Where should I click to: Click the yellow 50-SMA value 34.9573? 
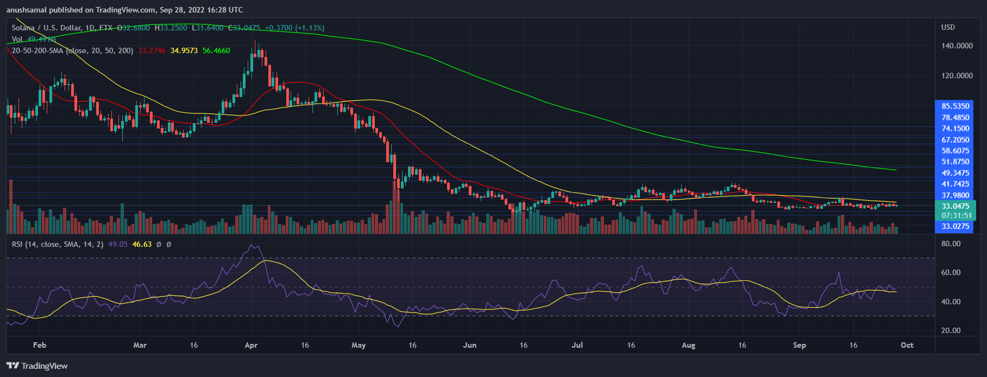point(184,50)
